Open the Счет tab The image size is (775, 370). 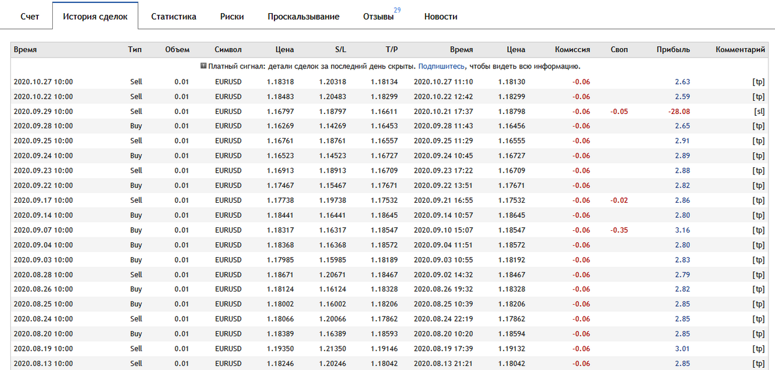point(29,17)
